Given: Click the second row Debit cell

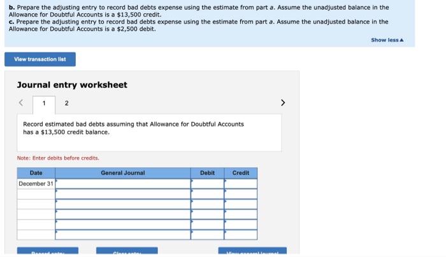Looking at the screenshot, I should (207, 194).
